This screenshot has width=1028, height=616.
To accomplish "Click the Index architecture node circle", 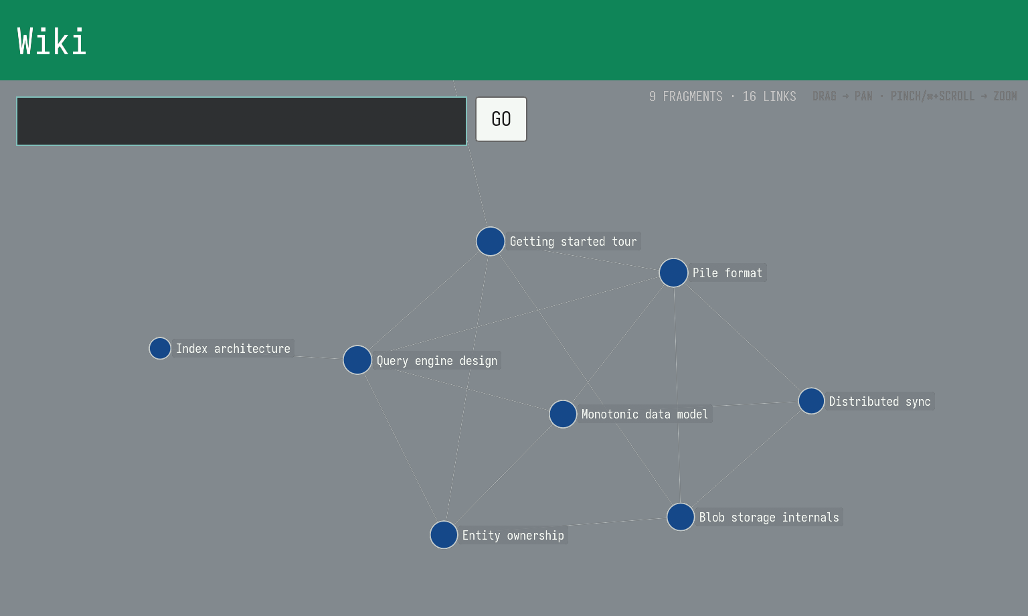I will click(x=160, y=348).
